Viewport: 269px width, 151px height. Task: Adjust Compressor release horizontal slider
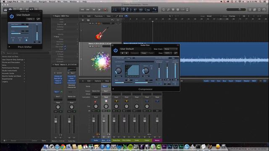coord(144,83)
